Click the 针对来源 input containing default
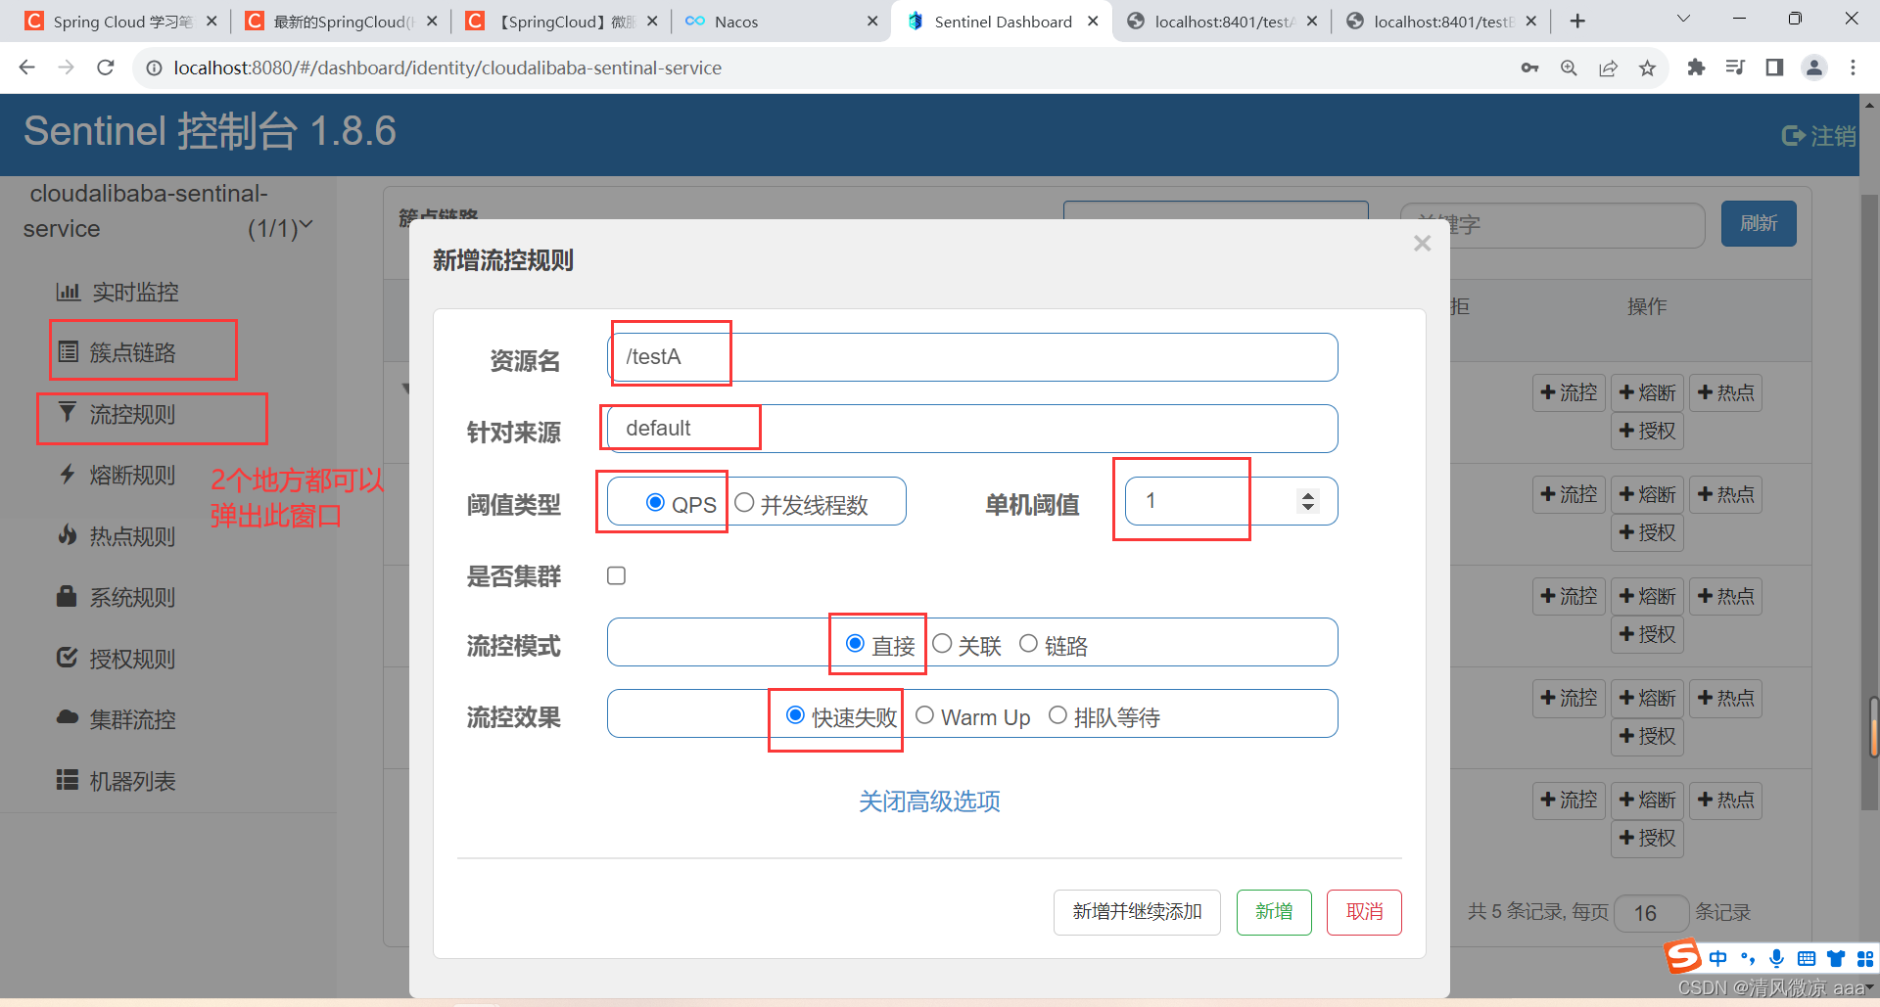This screenshot has width=1880, height=1007. 972,429
